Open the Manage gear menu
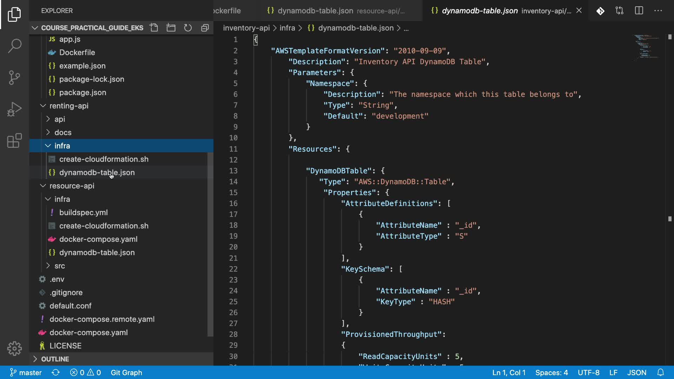 click(14, 348)
